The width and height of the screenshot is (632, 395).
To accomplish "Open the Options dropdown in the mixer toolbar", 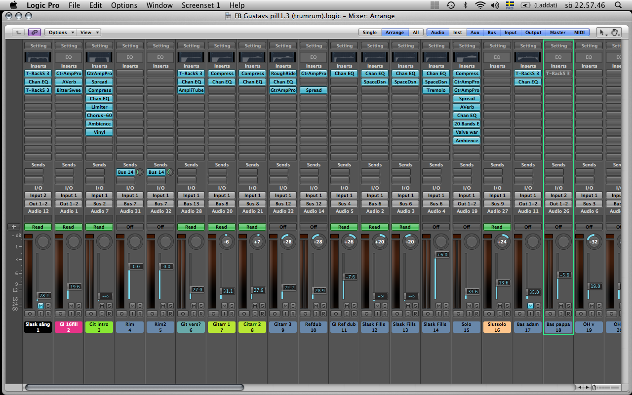I will pos(60,32).
